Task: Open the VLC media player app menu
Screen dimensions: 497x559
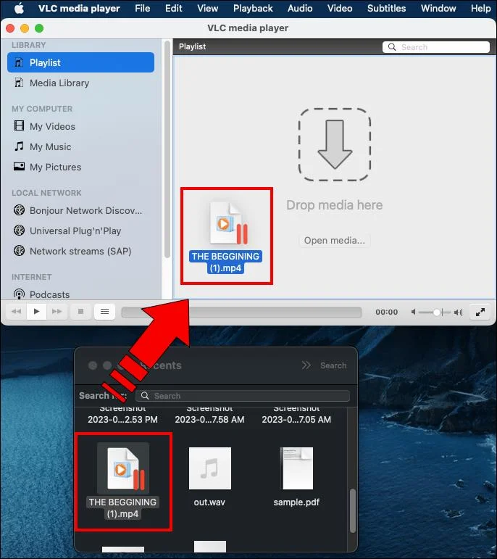Action: click(x=79, y=8)
